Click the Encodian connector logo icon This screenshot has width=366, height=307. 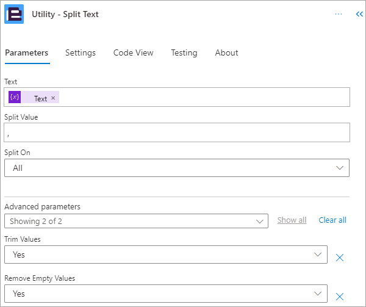pyautogui.click(x=14, y=14)
